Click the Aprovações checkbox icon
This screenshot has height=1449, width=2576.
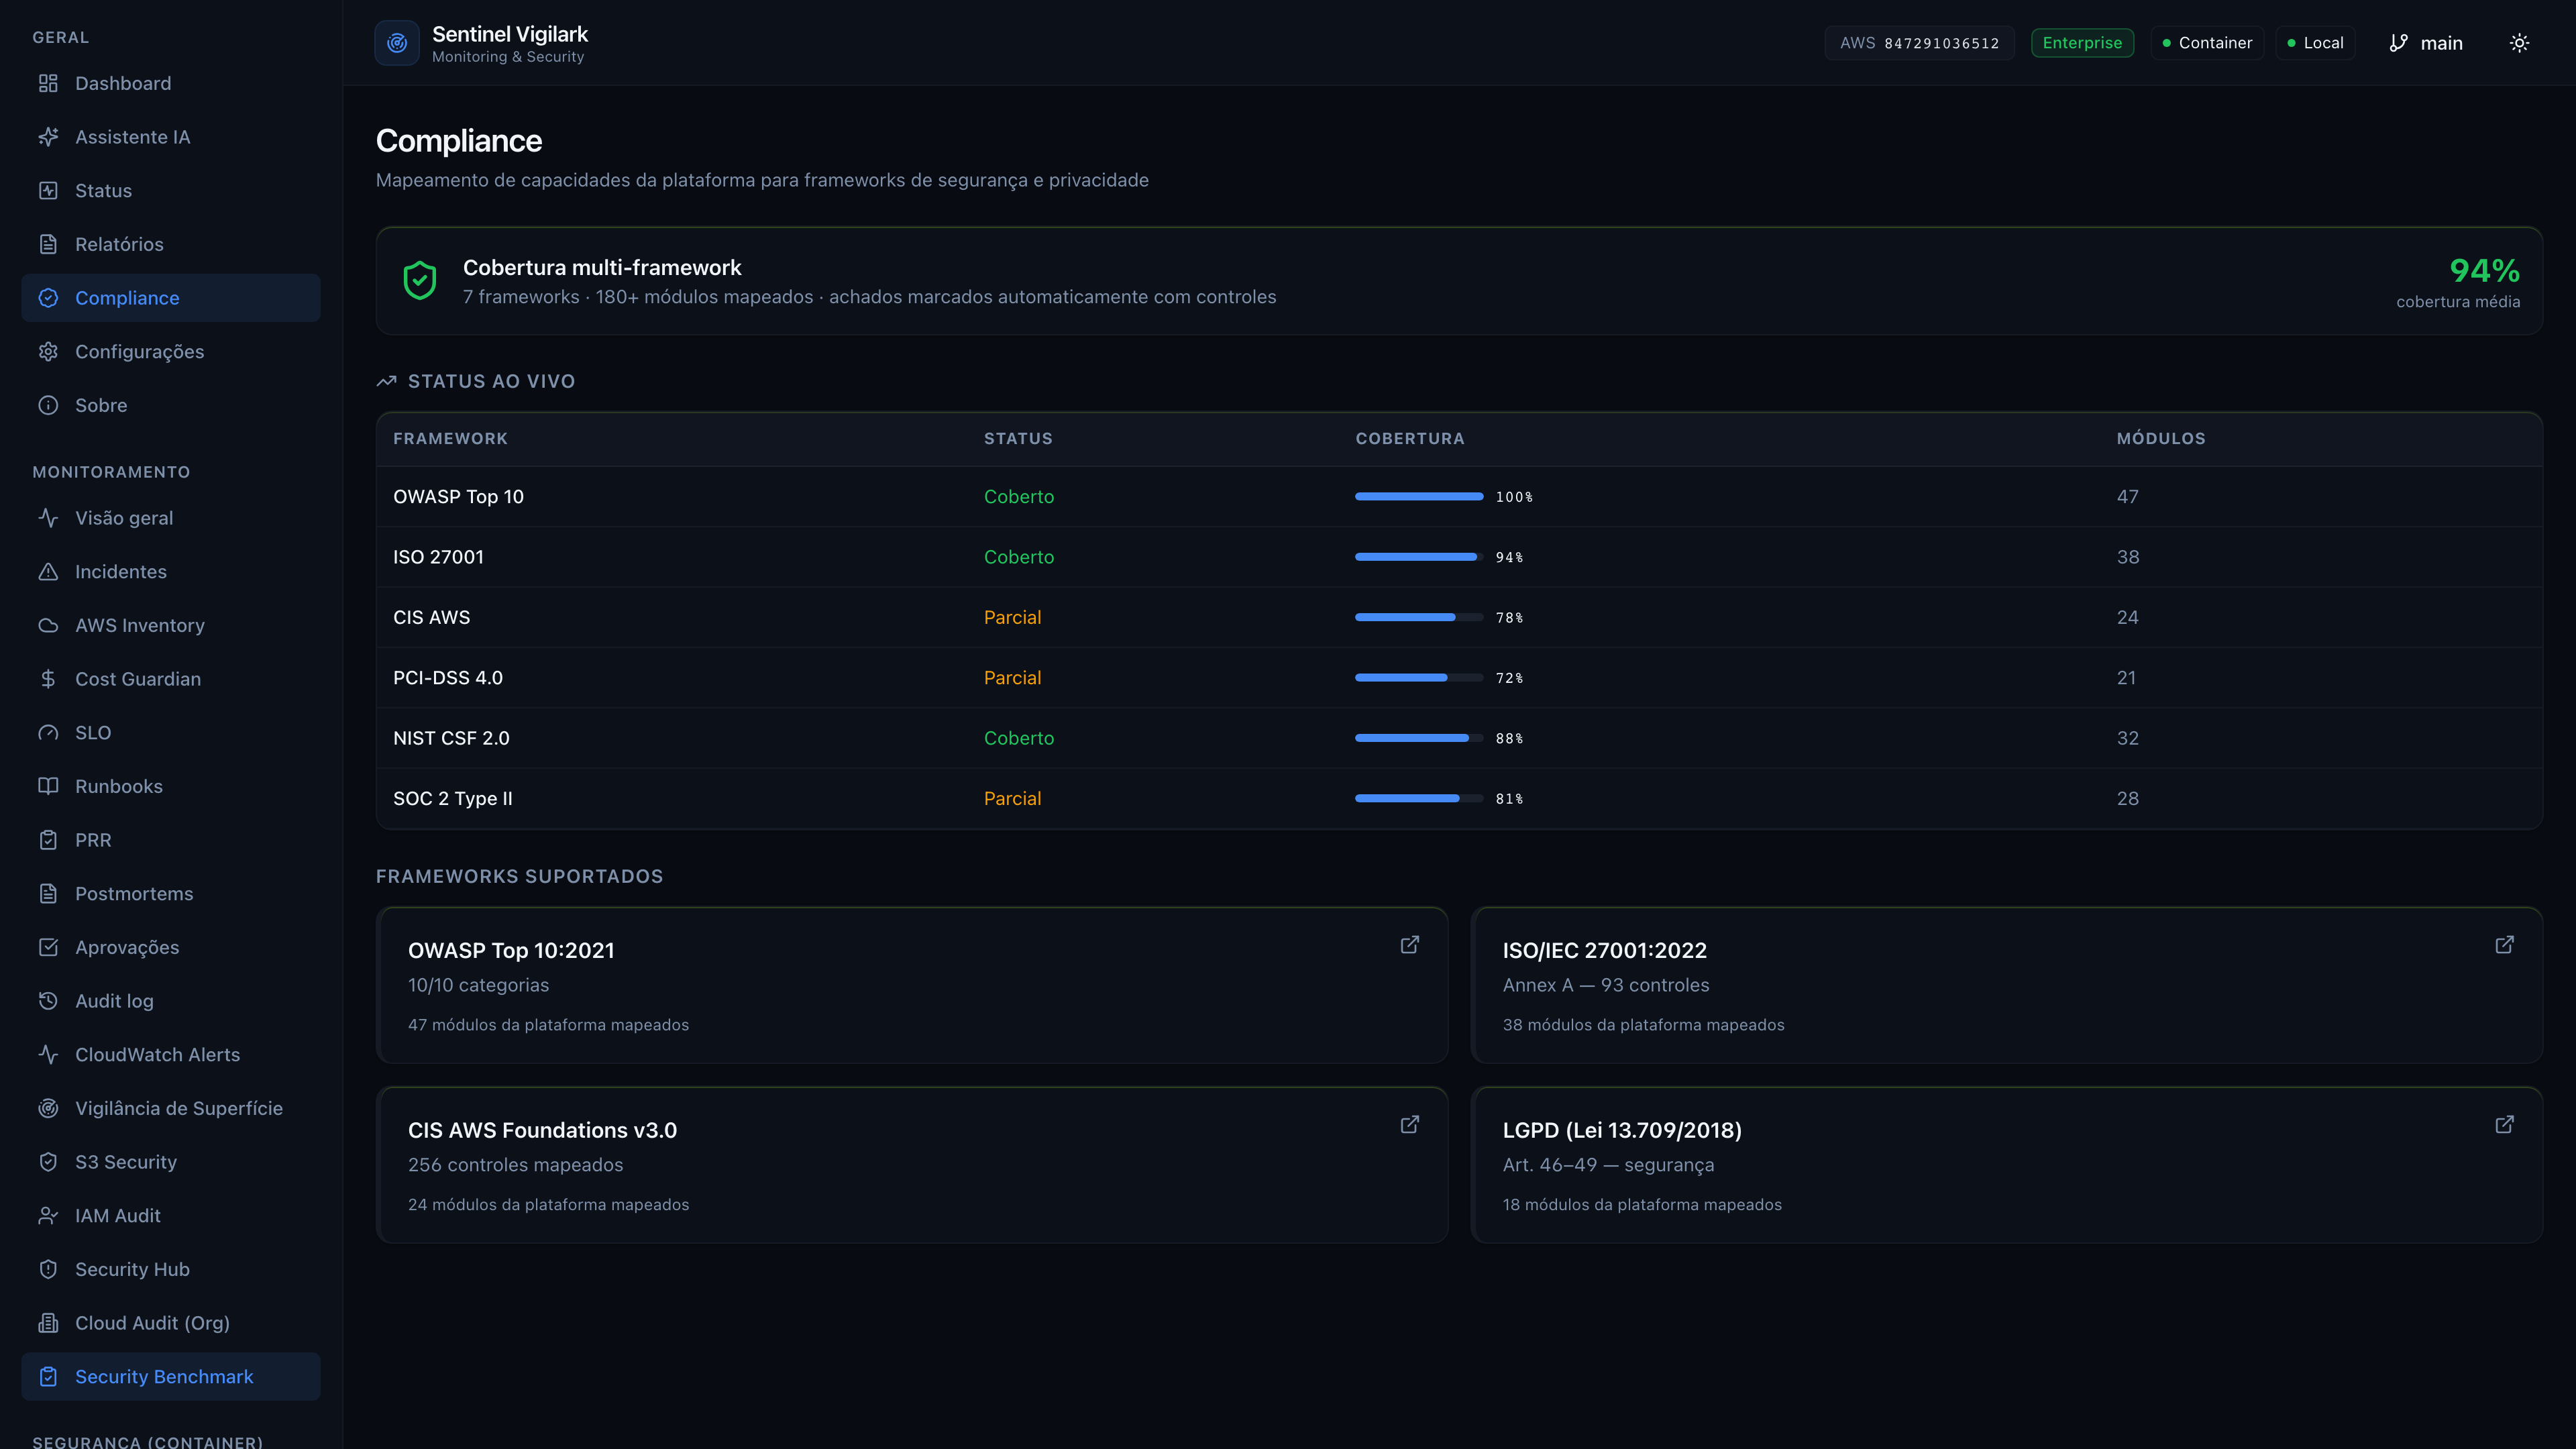coord(48,947)
